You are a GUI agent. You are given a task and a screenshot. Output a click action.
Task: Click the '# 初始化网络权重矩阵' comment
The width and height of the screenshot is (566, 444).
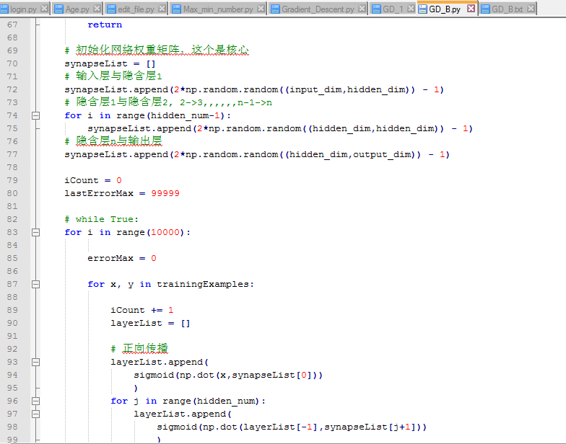157,50
